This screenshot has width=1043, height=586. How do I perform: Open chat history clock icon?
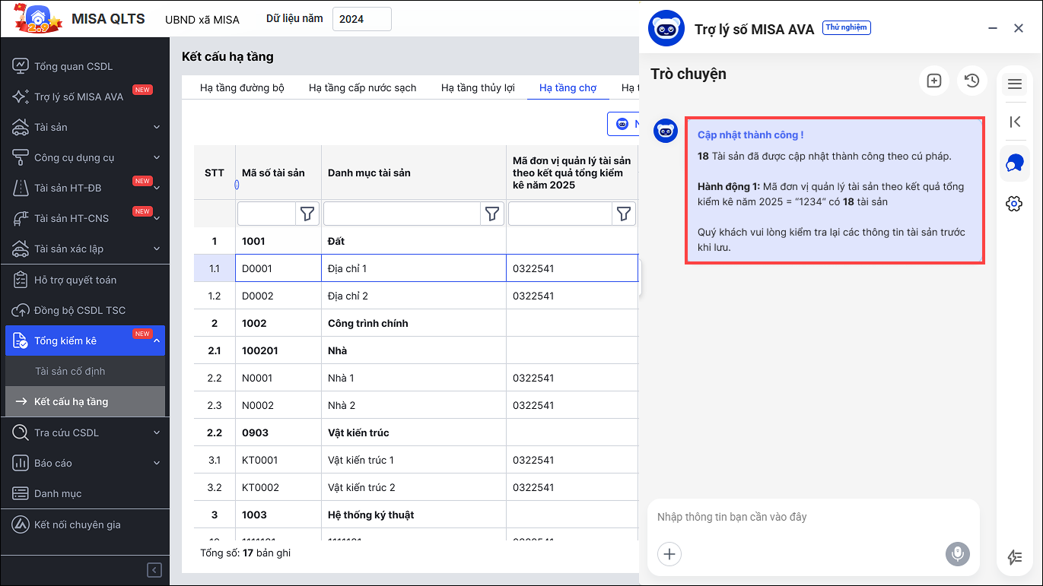pos(971,81)
